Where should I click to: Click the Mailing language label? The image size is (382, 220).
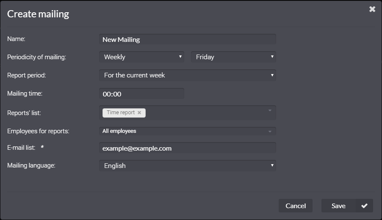pos(31,165)
